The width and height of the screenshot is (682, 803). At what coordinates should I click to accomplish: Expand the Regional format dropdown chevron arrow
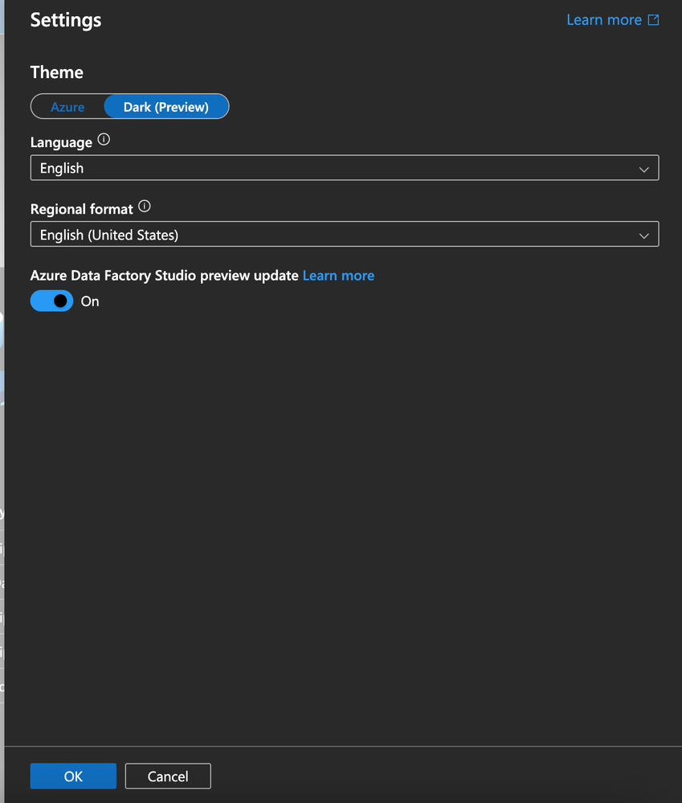644,236
